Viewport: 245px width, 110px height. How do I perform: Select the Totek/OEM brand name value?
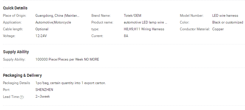click(132, 16)
